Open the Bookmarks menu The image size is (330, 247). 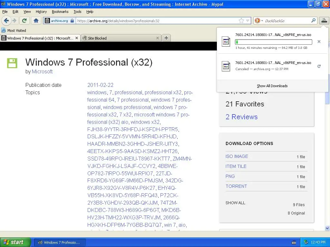tap(60, 12)
